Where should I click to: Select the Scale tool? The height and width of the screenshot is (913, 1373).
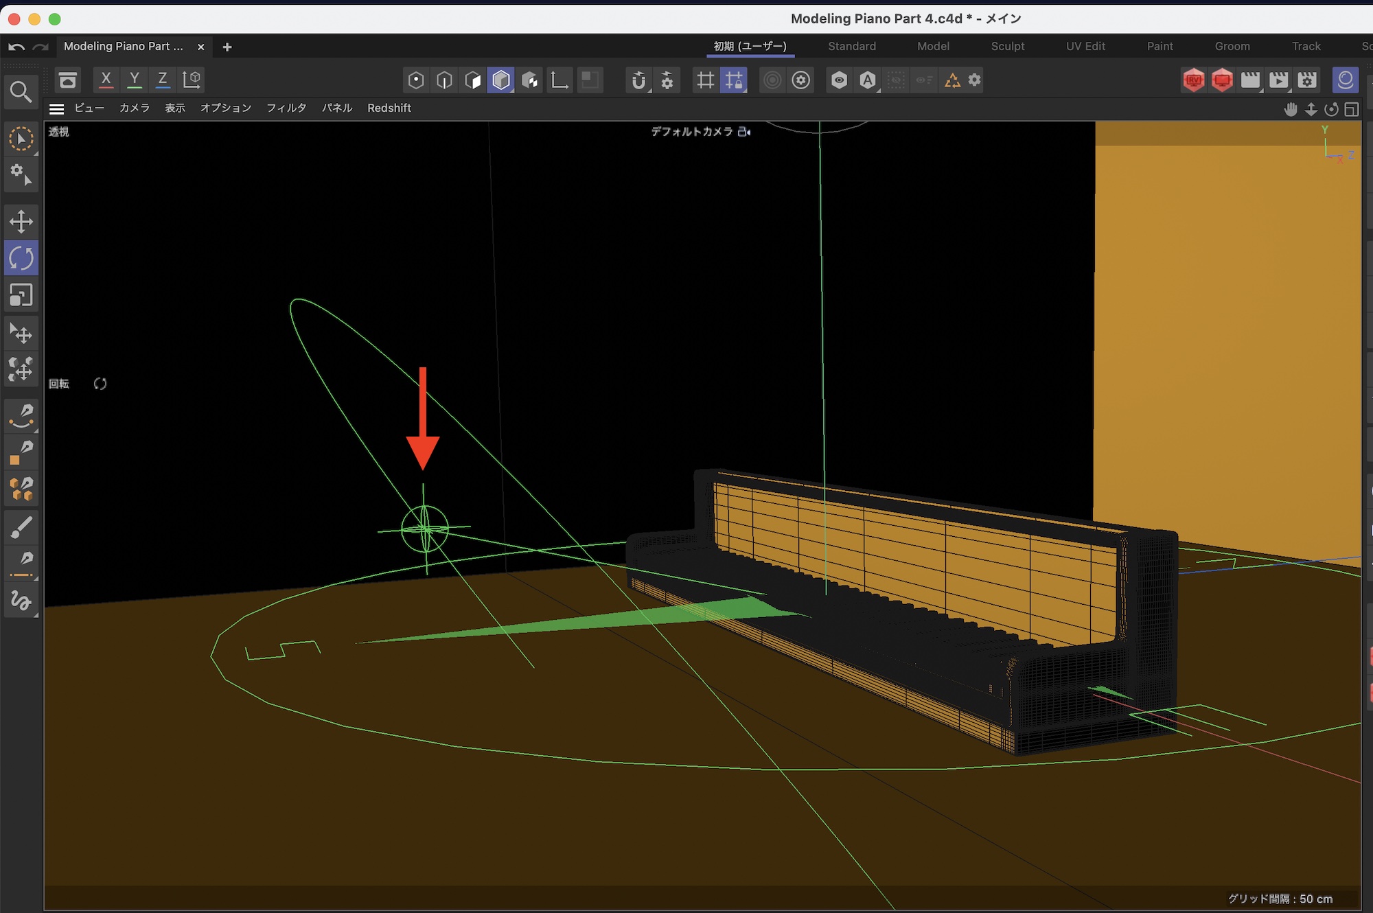coord(21,295)
